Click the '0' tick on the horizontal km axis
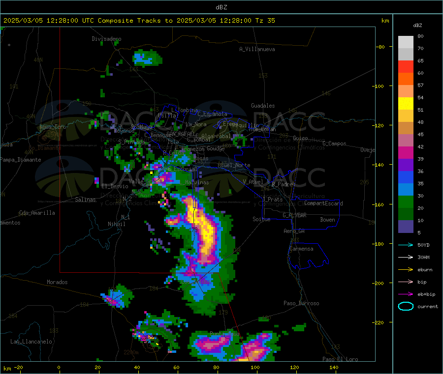 click(59, 367)
